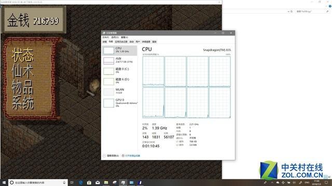Launch Microsoft Edge from the taskbar
This screenshot has width=332, height=186.
[81, 182]
